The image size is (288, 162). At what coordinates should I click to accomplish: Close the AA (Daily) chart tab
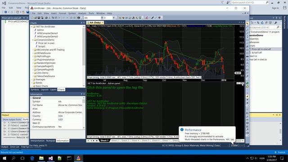(x=103, y=22)
